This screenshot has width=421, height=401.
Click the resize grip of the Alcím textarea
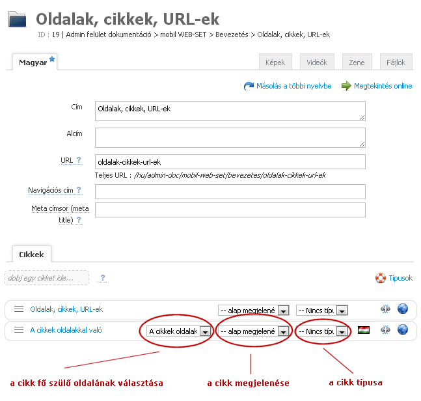tap(362, 144)
